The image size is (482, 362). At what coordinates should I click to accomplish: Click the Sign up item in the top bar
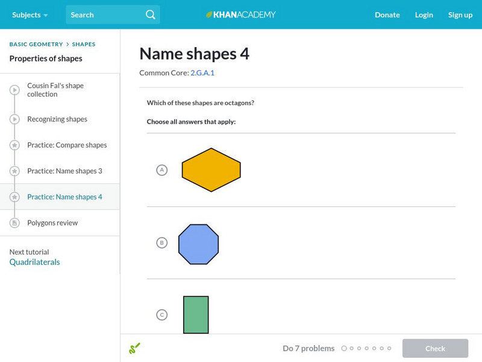tap(460, 14)
